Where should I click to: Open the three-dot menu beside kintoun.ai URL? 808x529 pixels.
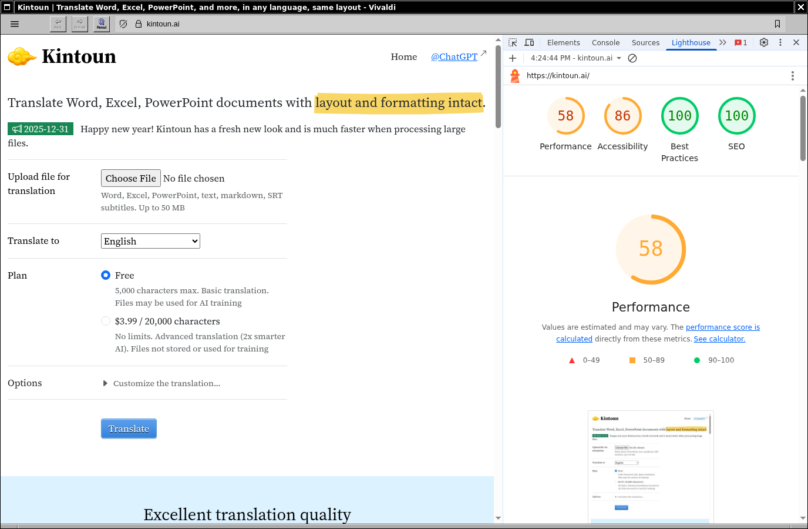tap(792, 75)
